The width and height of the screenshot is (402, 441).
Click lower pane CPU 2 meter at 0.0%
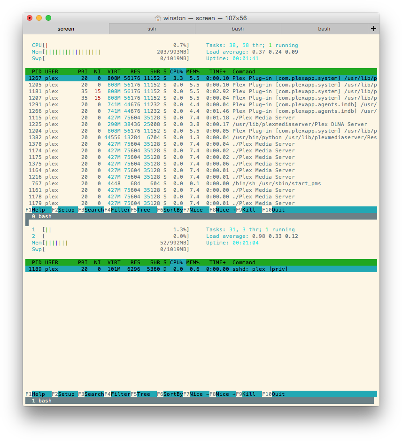[x=110, y=236]
